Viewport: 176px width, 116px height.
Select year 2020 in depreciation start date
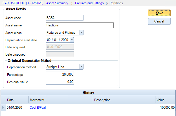tap(65, 40)
